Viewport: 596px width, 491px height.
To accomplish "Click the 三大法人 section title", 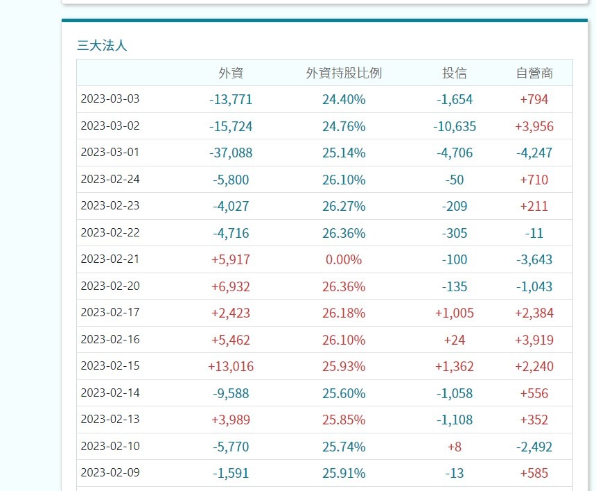I will coord(102,46).
